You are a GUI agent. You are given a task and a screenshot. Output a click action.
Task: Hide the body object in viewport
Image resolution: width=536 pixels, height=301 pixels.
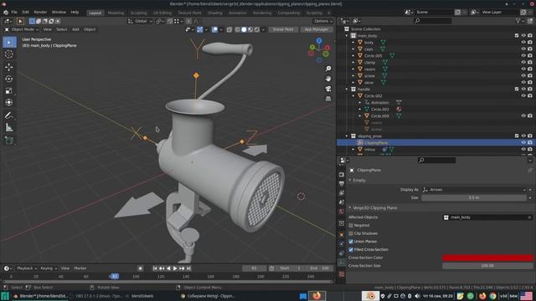tap(523, 43)
